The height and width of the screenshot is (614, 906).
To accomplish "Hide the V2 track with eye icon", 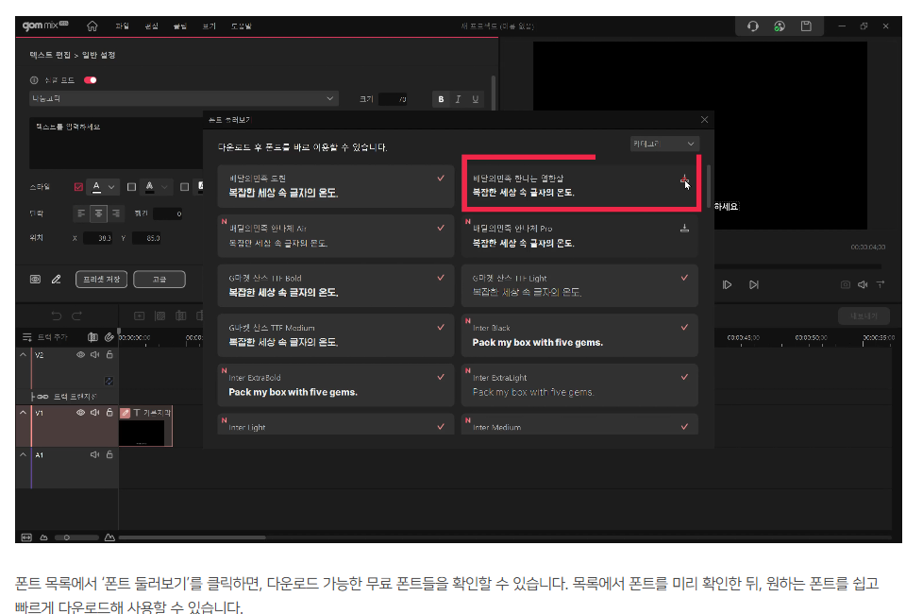I will 81,355.
